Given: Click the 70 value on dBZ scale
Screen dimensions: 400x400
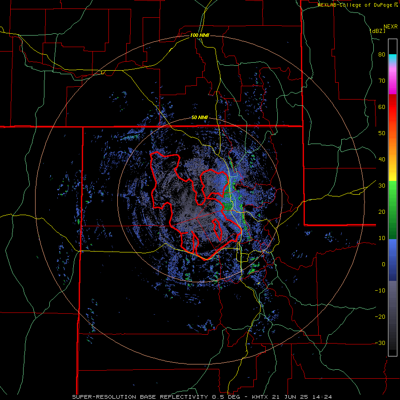Looking at the screenshot, I should coord(382,80).
